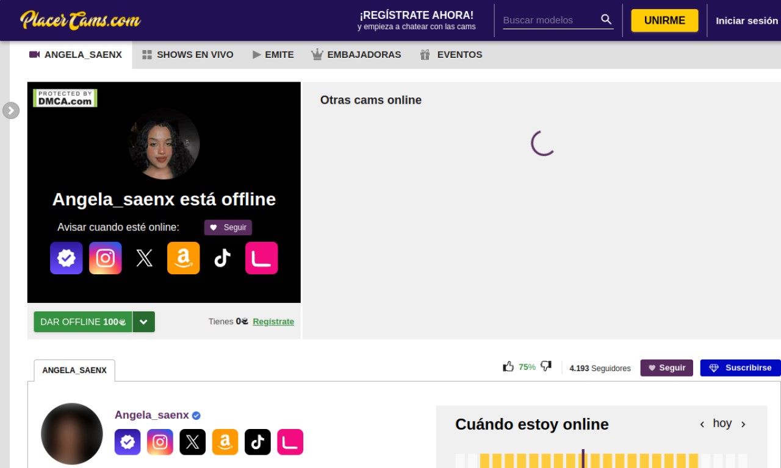
Task: Open verified badge icon in profile section
Action: tap(128, 442)
